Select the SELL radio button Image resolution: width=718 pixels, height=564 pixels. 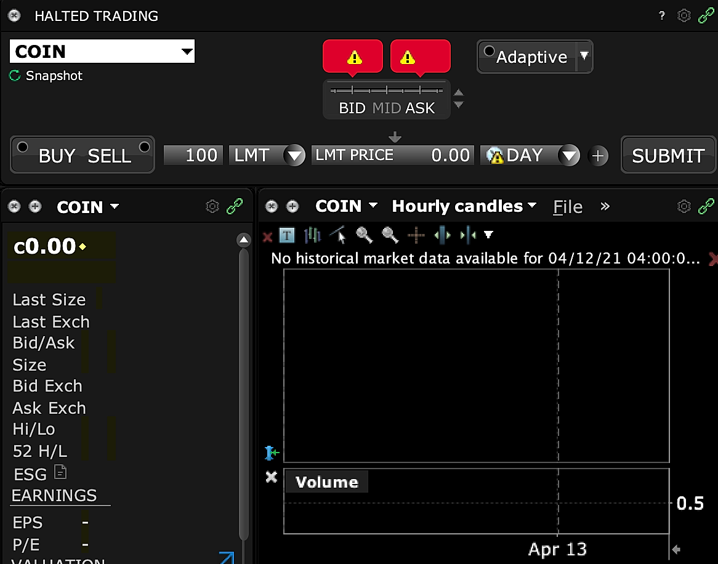pos(144,147)
